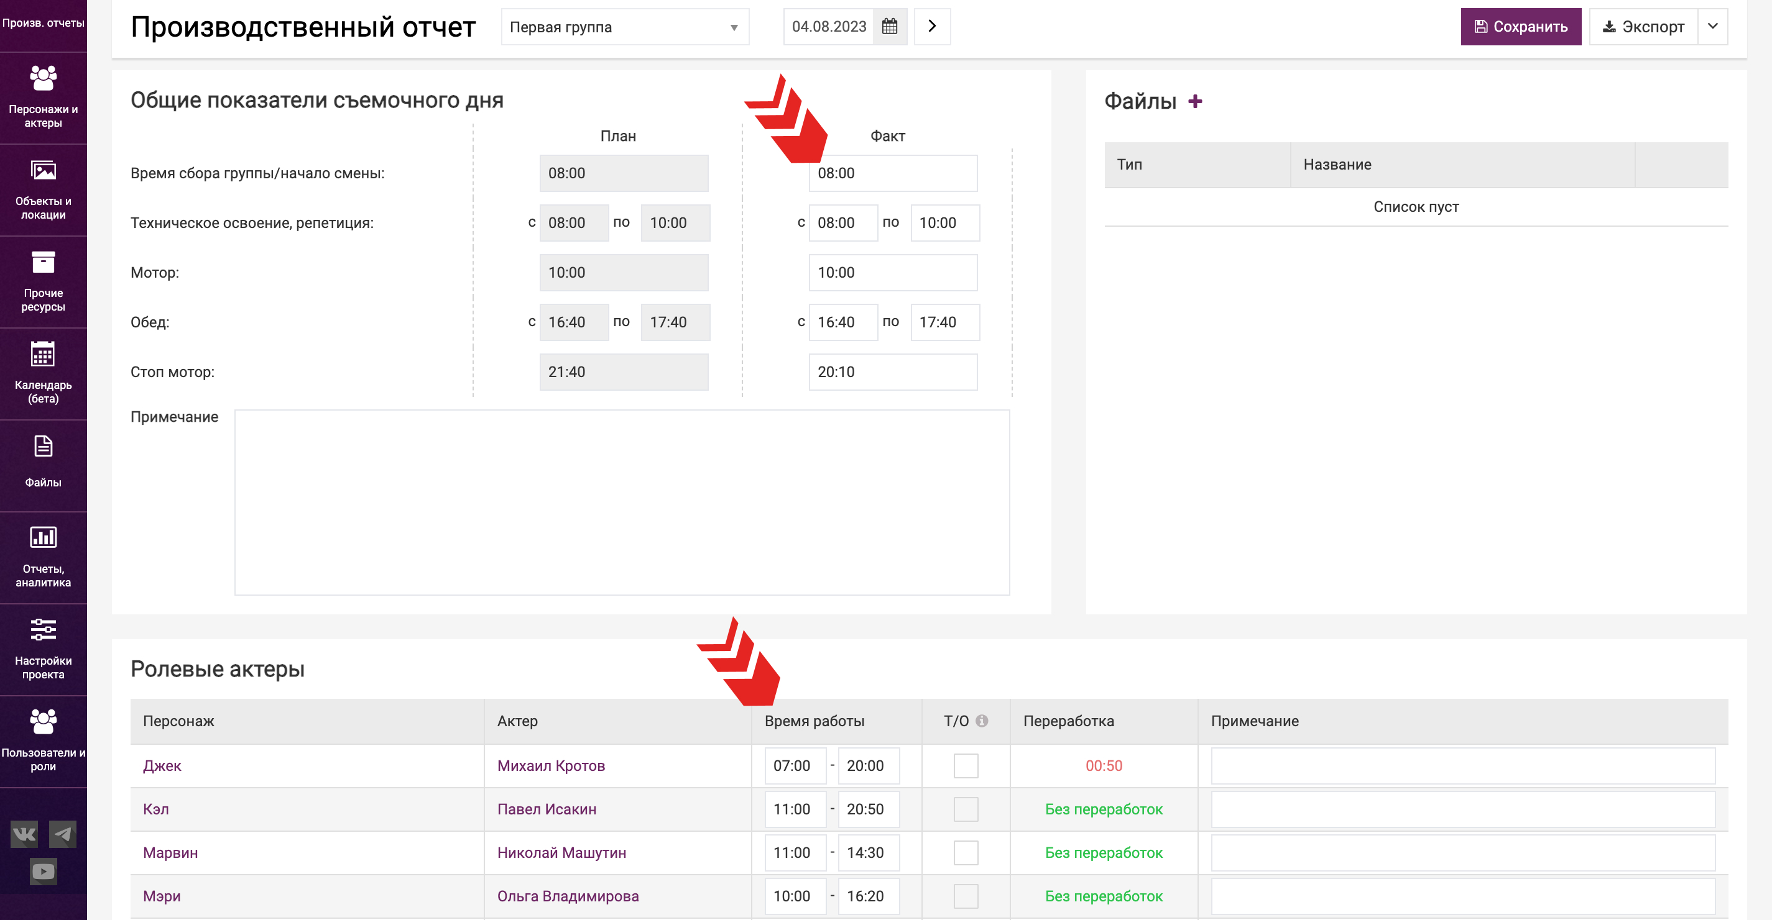Screen dimensions: 1772x920
Task: Open YouTube social link icon
Action: click(x=44, y=871)
